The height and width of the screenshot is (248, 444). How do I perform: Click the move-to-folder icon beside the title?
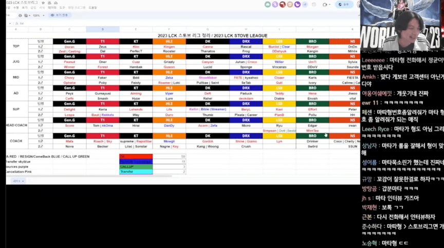pos(49,3)
